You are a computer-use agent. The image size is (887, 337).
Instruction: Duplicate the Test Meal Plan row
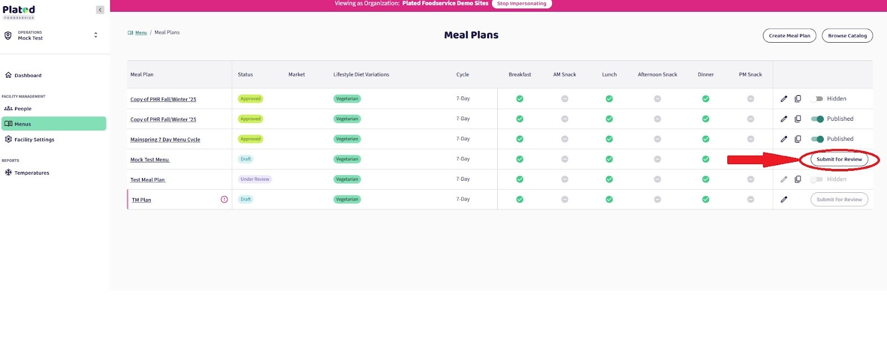(x=798, y=179)
